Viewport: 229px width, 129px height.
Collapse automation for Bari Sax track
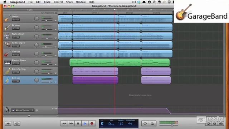point(55,82)
